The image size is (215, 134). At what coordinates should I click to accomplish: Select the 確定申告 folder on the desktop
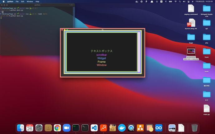(207, 80)
